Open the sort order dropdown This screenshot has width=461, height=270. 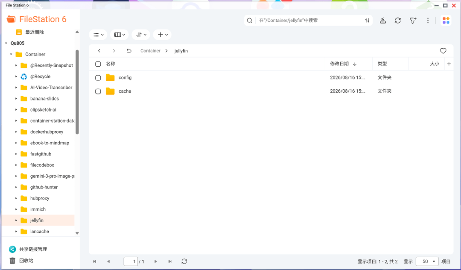click(141, 35)
